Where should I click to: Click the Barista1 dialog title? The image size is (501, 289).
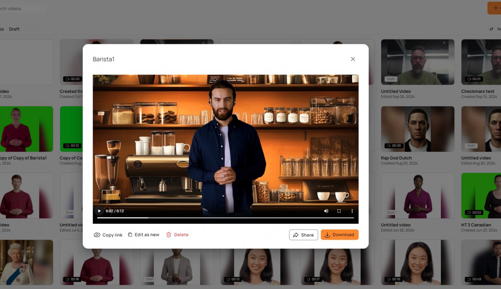coord(103,59)
